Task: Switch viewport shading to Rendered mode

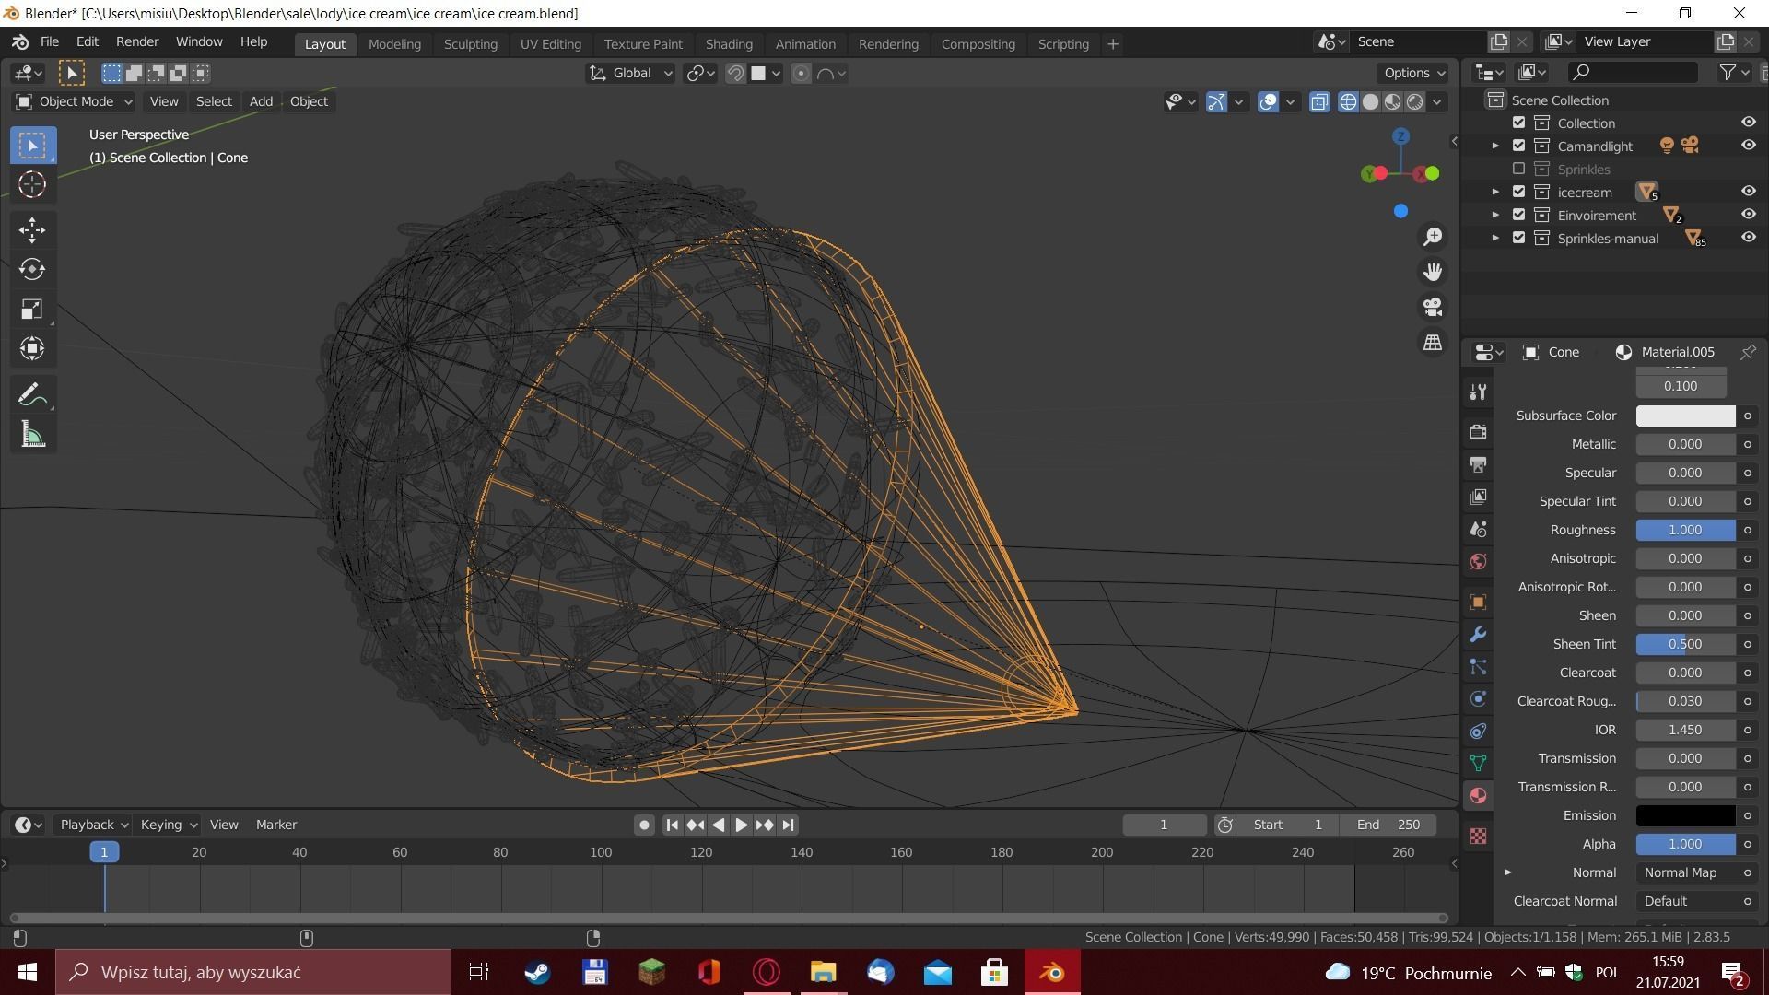Action: (1414, 101)
